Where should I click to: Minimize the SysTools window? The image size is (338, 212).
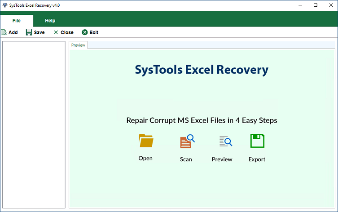click(x=300, y=5)
